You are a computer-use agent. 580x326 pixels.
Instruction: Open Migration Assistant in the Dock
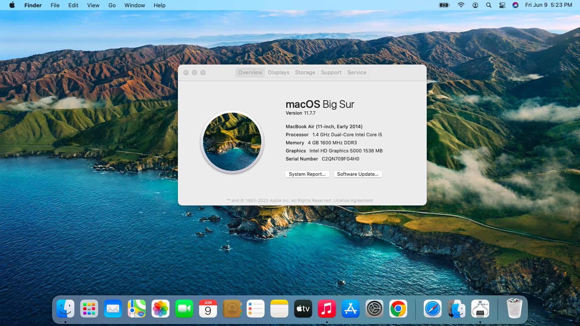(456, 309)
